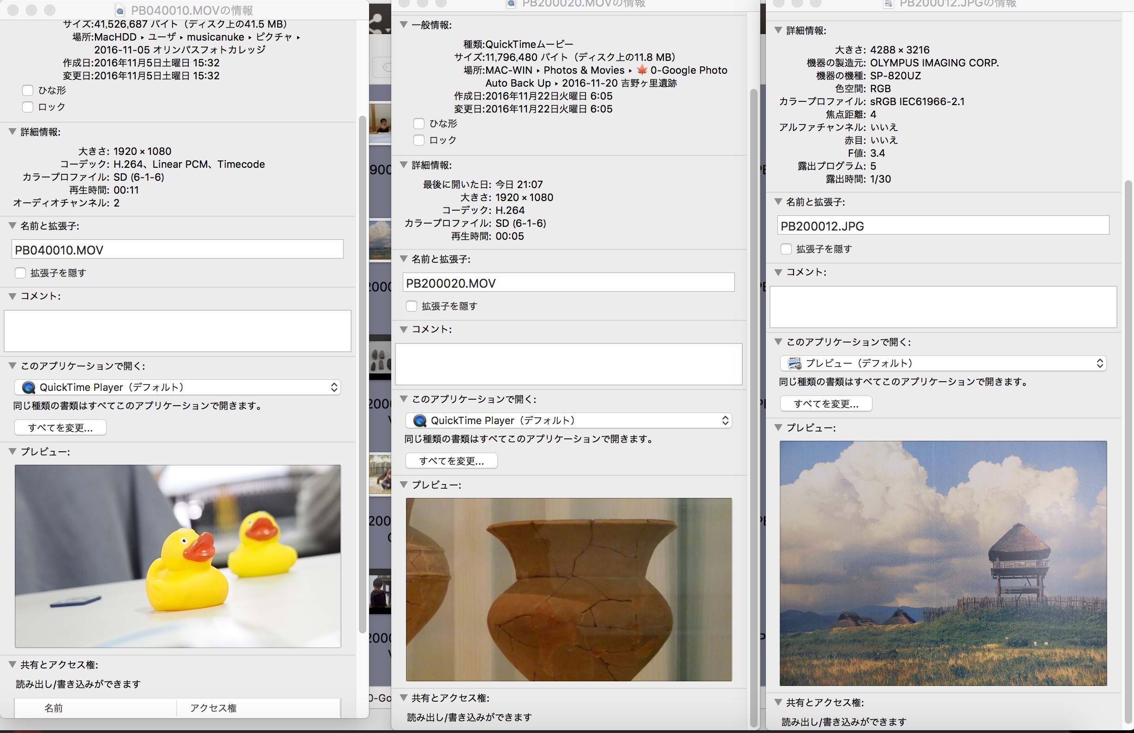Open the プレビュー(デフォルト) application dropdown

pos(943,364)
